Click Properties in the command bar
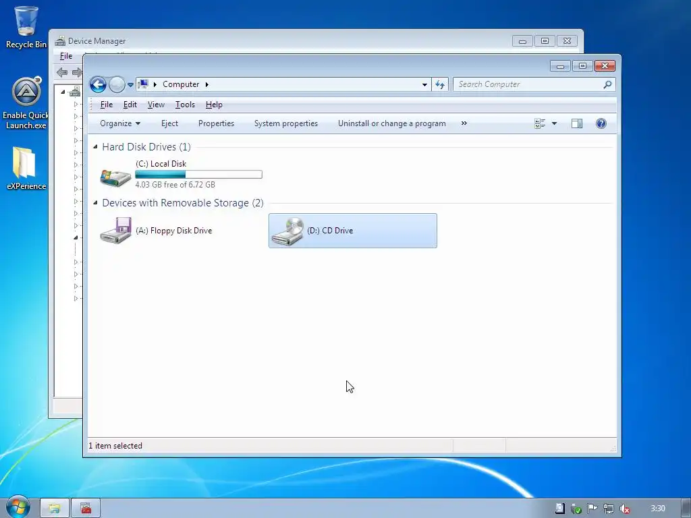This screenshot has height=518, width=691. (x=216, y=123)
